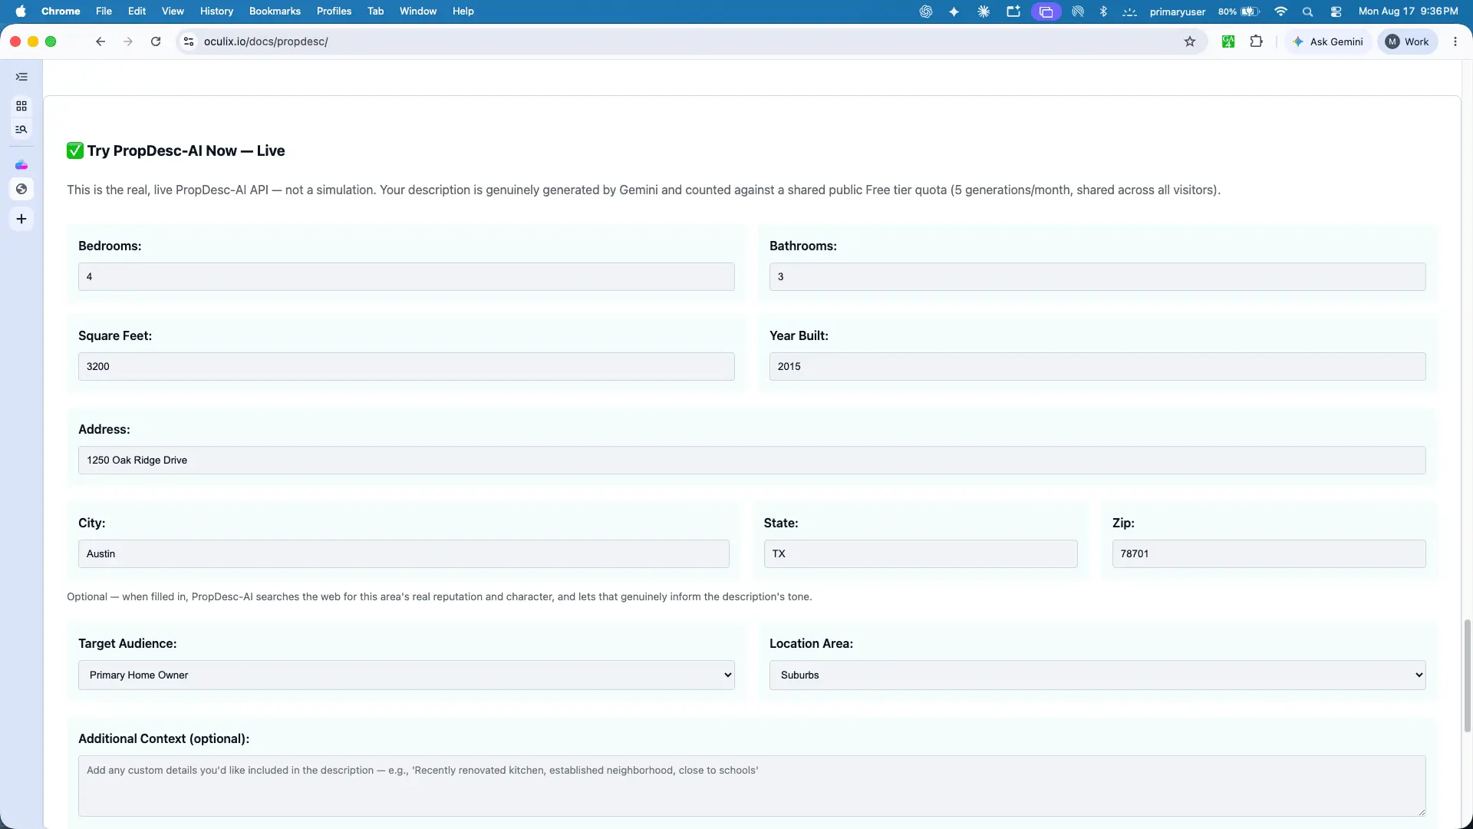This screenshot has width=1473, height=829.
Task: Open the Extensions puzzle-piece menu
Action: click(1257, 41)
